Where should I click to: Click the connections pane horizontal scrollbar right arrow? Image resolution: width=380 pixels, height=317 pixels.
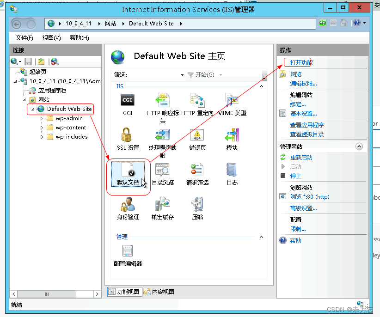[x=97, y=294]
